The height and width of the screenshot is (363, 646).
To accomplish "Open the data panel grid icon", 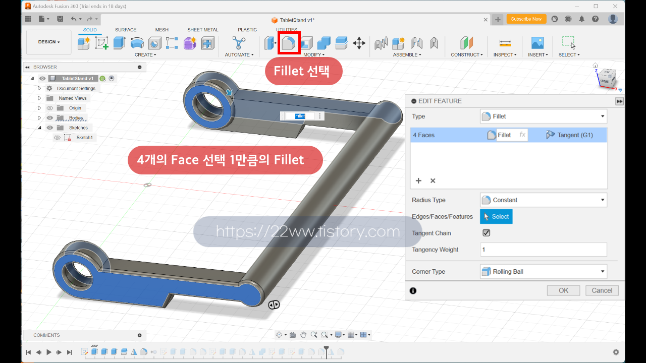I will (x=28, y=19).
